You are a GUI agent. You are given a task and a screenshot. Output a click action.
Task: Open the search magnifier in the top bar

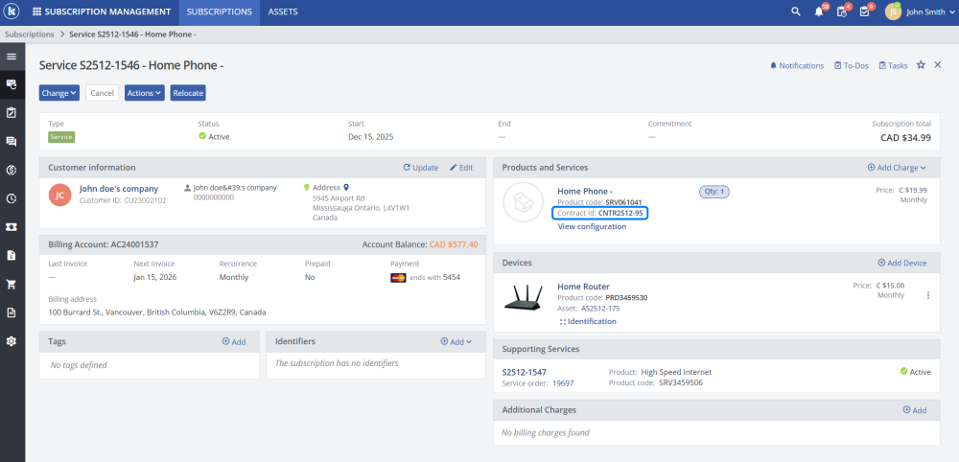tap(795, 12)
